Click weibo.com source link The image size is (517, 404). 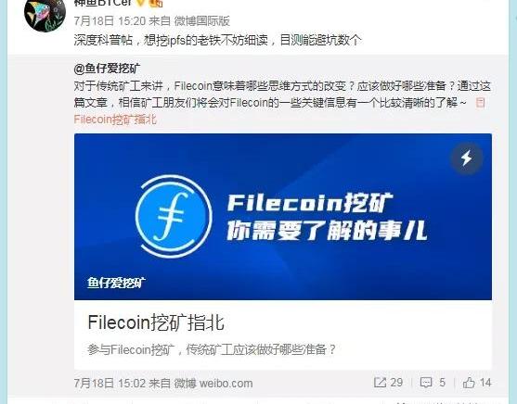(x=226, y=384)
